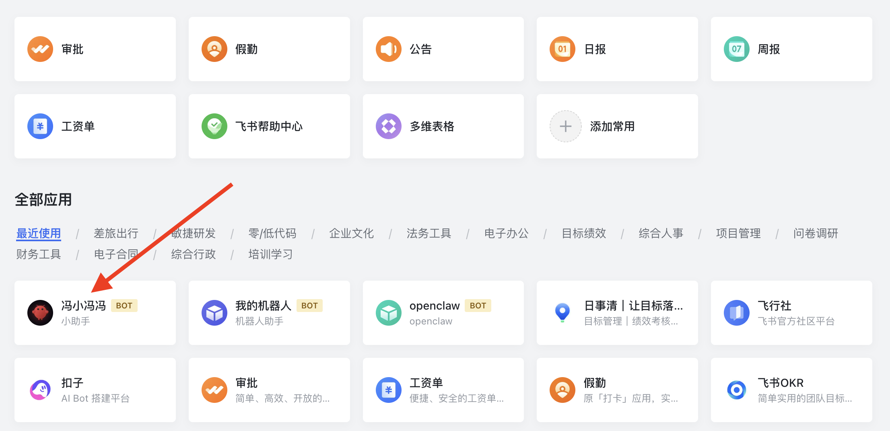Screen dimensions: 890x431
Task: Switch to the 差旅出行 category
Action: pyautogui.click(x=116, y=233)
